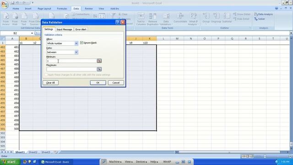The width and height of the screenshot is (293, 165).
Task: Click the OK button
Action: coord(98,82)
